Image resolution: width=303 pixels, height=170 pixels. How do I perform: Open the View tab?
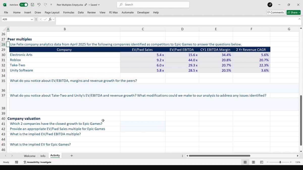pos(103,12)
